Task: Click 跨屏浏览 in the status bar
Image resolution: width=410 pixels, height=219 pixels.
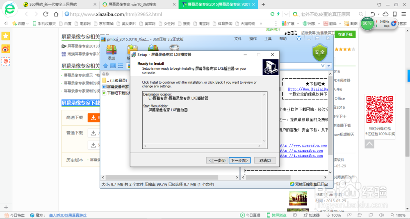Action: coord(276,215)
